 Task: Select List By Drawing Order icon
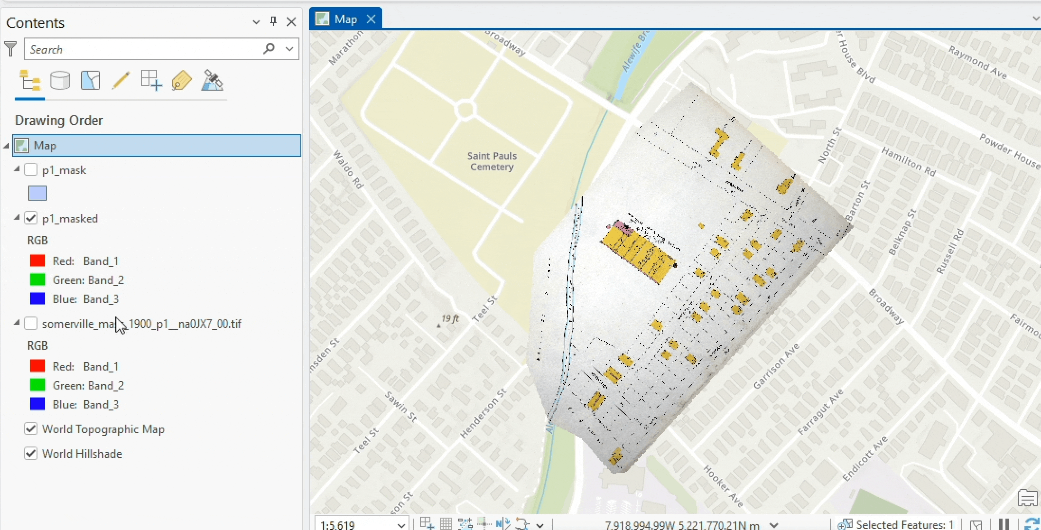point(29,81)
